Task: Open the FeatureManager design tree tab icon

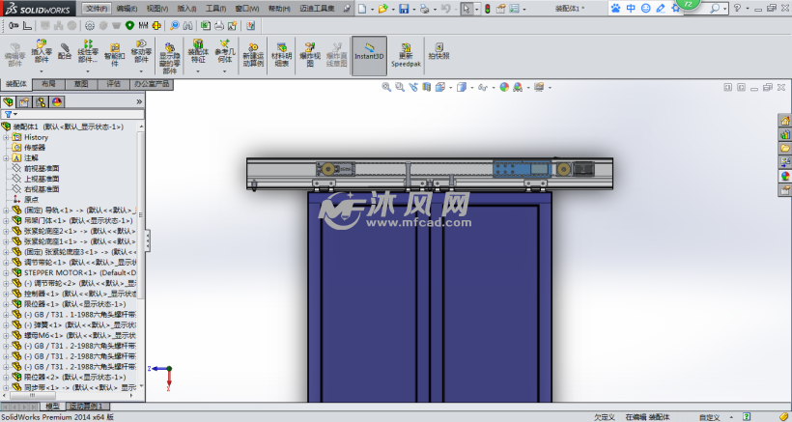Action: tap(8, 102)
